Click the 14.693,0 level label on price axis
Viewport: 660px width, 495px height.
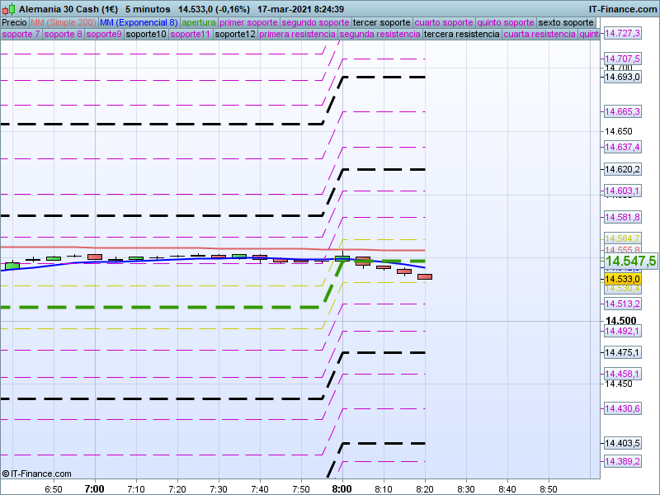[x=622, y=77]
